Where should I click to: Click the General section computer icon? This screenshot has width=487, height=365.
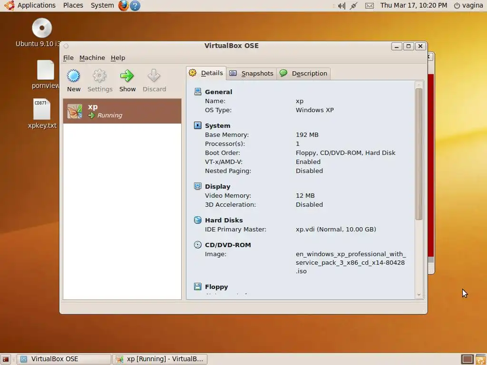coord(197,92)
